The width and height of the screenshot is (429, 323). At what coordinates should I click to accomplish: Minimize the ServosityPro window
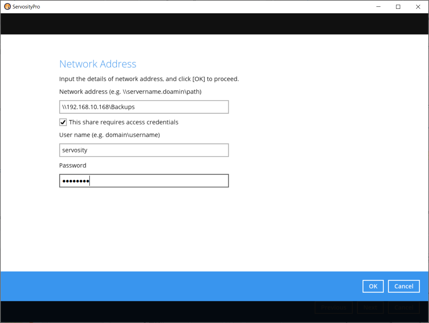click(378, 6)
